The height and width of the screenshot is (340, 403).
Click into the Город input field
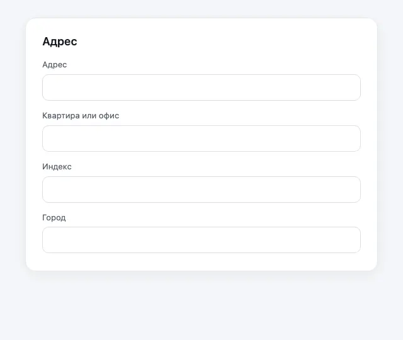click(x=201, y=240)
